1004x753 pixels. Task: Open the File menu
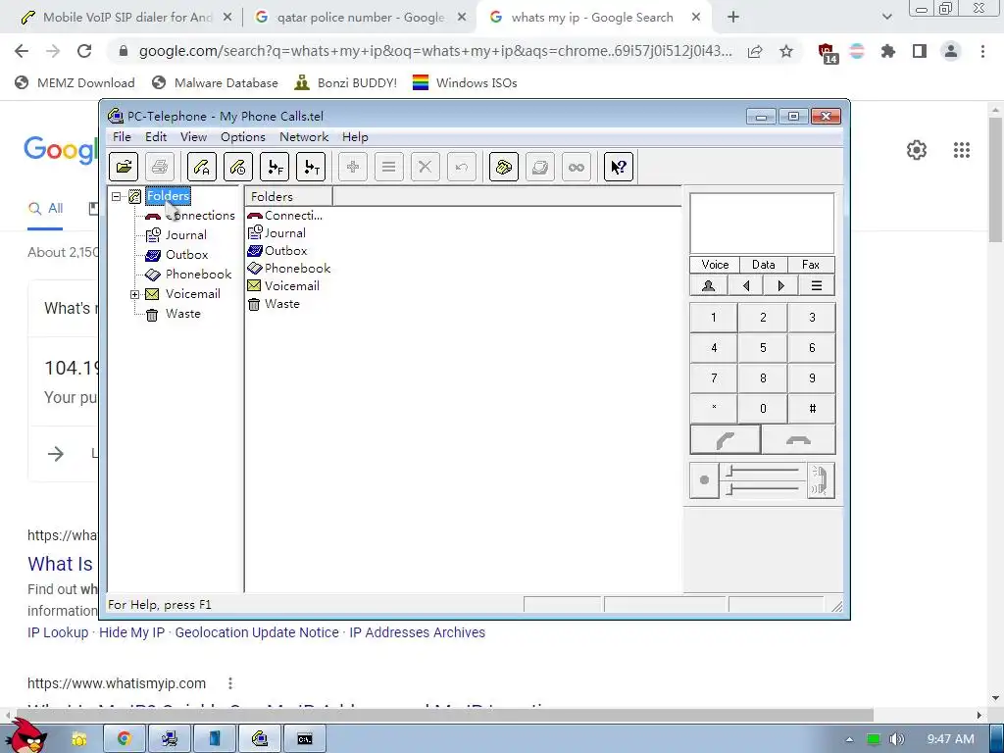click(x=122, y=137)
